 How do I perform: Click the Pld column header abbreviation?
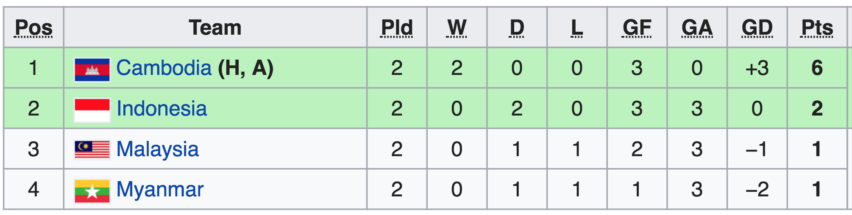(397, 28)
